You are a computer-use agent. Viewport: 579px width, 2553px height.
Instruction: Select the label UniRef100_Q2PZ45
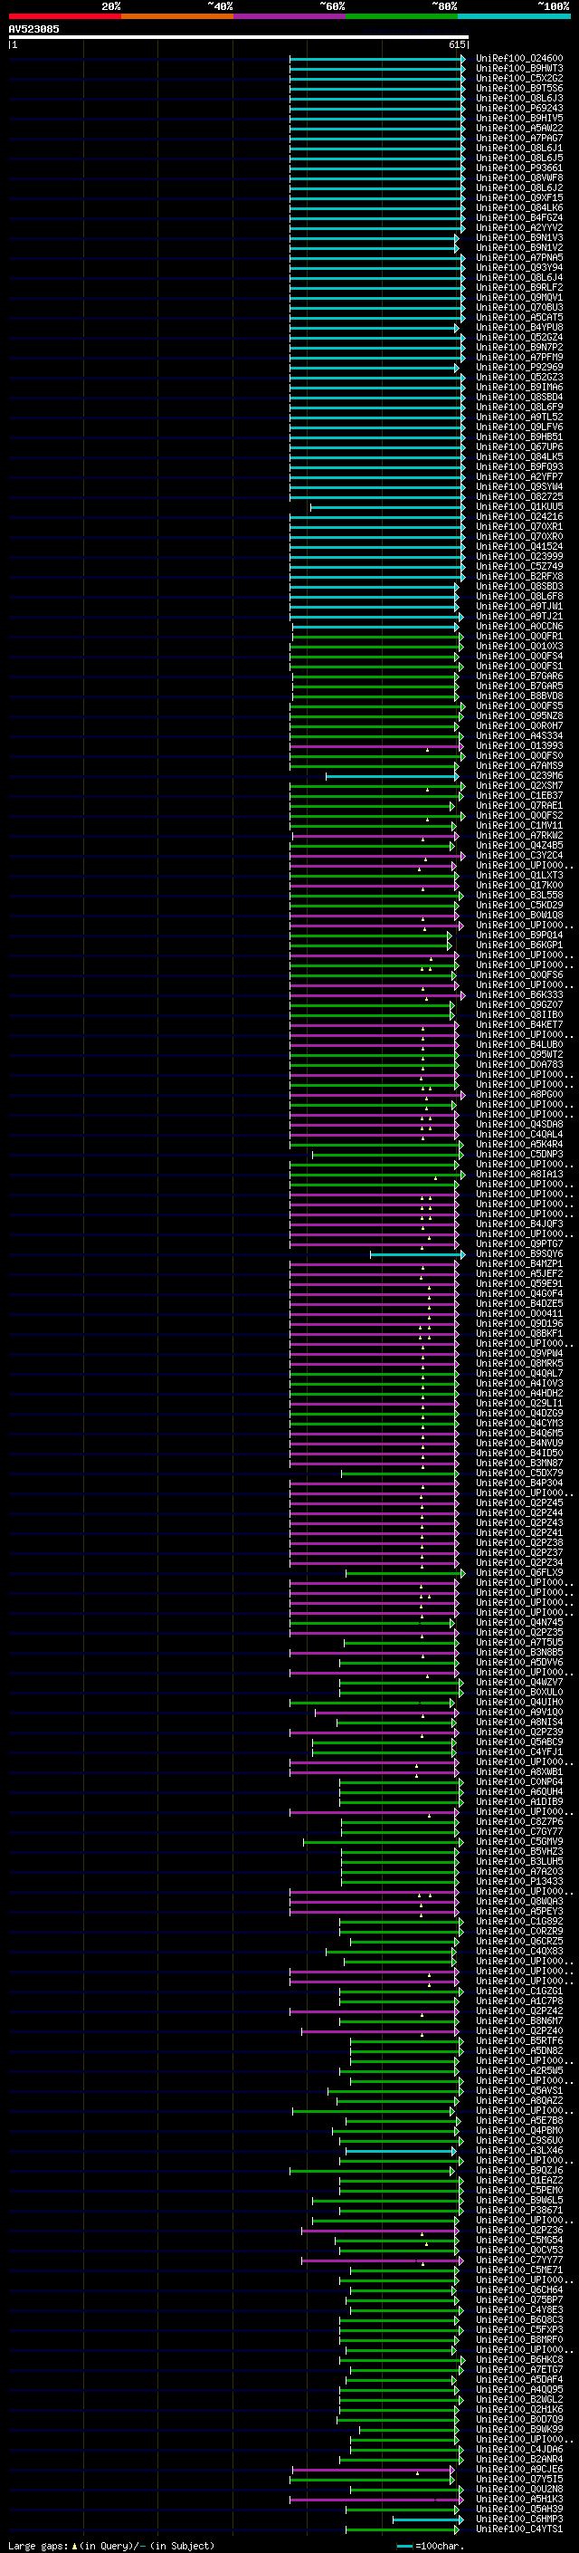[x=519, y=1503]
